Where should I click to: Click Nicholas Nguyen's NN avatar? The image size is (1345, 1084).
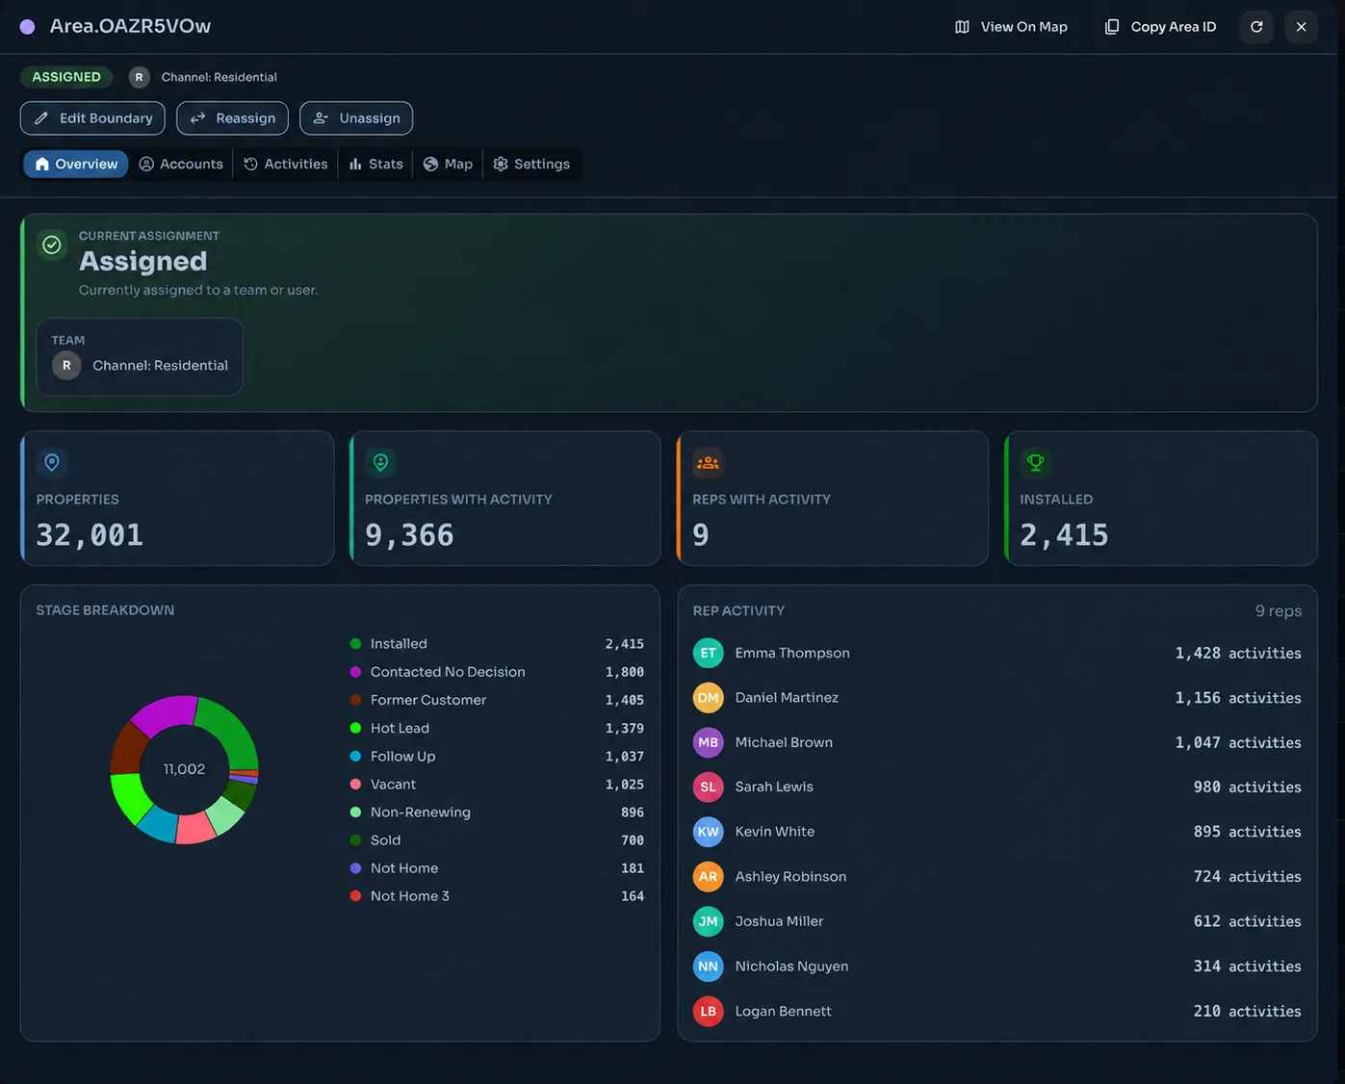point(709,967)
